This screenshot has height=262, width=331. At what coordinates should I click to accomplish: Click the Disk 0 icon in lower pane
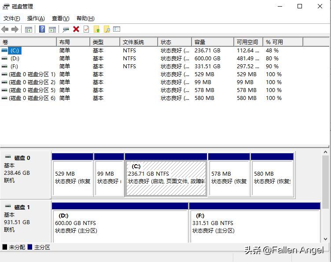tap(8, 157)
